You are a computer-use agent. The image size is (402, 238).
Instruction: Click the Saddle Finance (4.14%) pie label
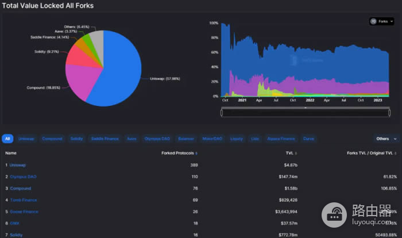(49, 37)
